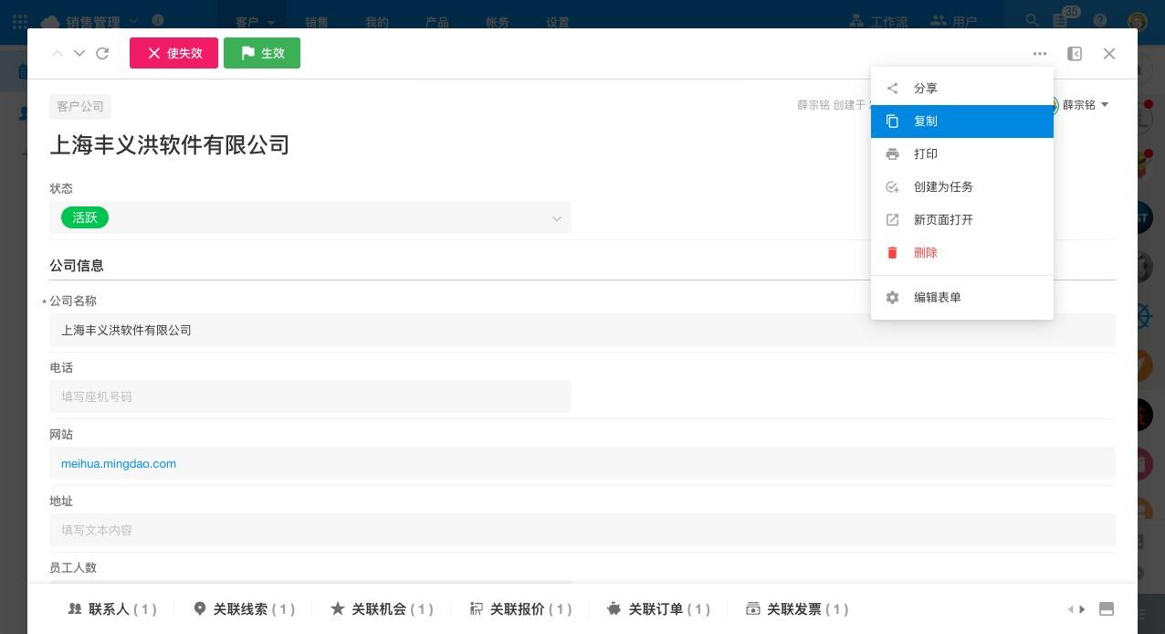The width and height of the screenshot is (1165, 634).
Task: Open the three-dot more actions menu
Action: 1040,54
